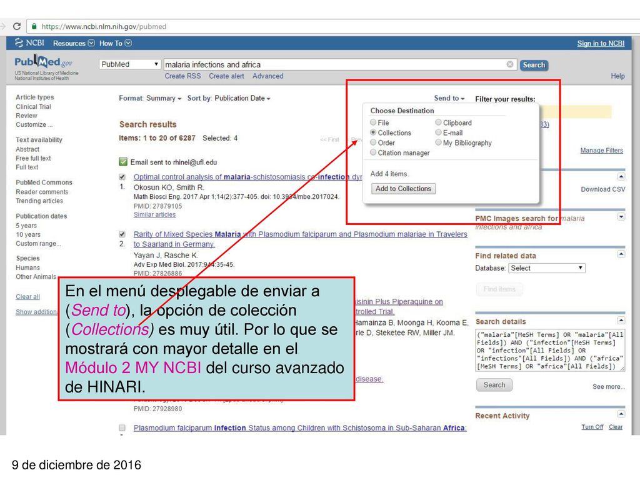Collapse the Find related data panel

tap(621, 254)
